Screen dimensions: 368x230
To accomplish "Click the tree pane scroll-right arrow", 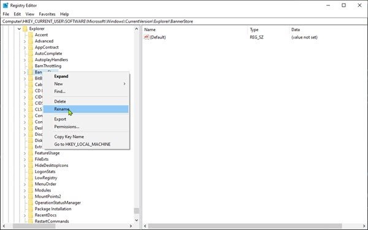I will [x=131, y=226].
